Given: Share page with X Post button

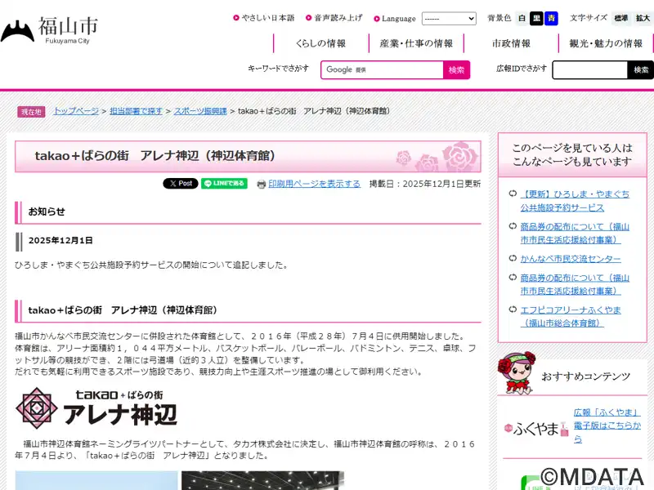Looking at the screenshot, I should 181,184.
